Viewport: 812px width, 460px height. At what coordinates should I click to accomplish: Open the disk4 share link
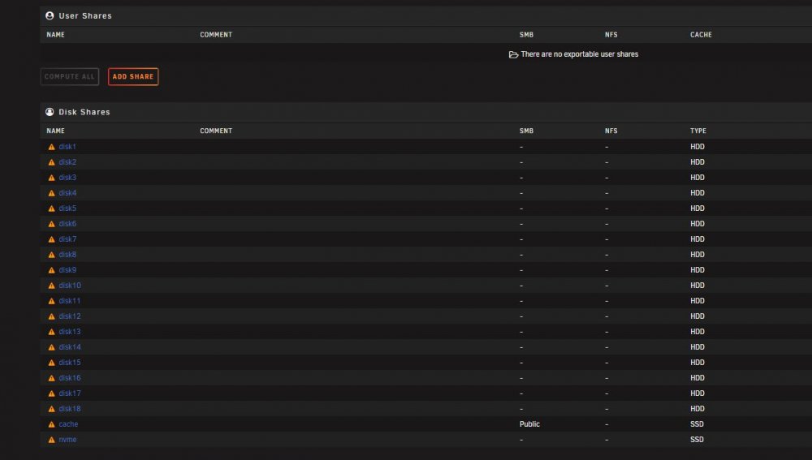(67, 193)
